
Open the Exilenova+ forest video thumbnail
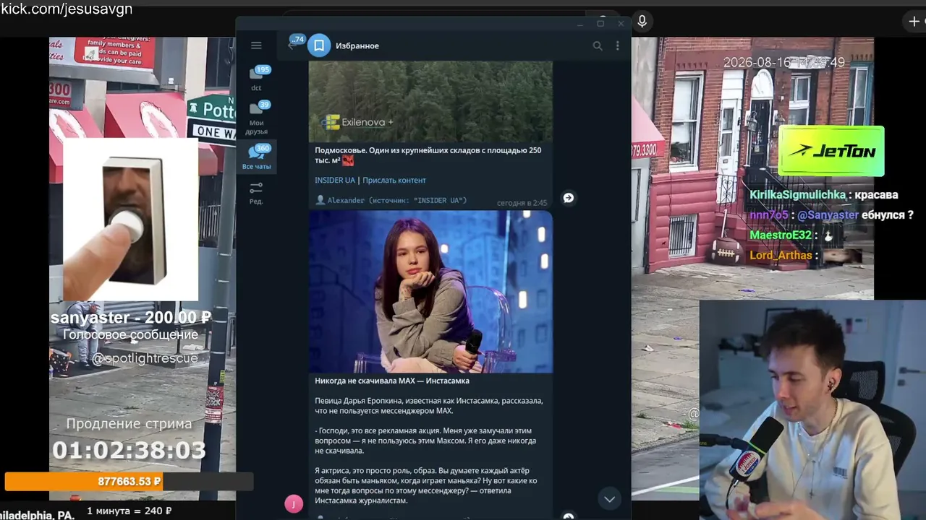click(x=430, y=101)
